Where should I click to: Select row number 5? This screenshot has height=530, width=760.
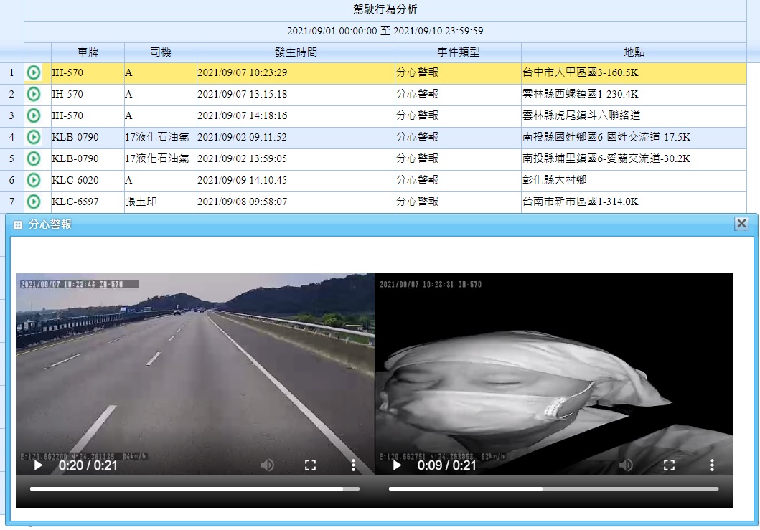[11, 158]
